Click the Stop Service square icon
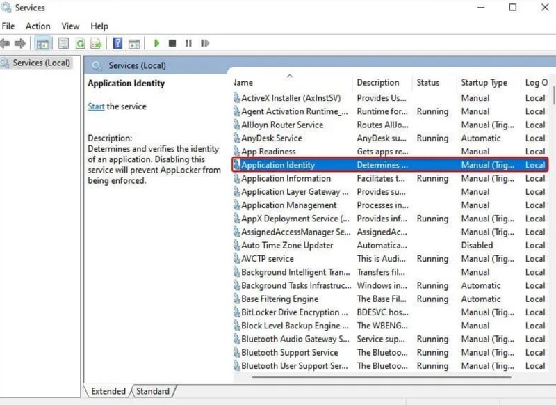Image resolution: width=556 pixels, height=405 pixels. (x=172, y=43)
